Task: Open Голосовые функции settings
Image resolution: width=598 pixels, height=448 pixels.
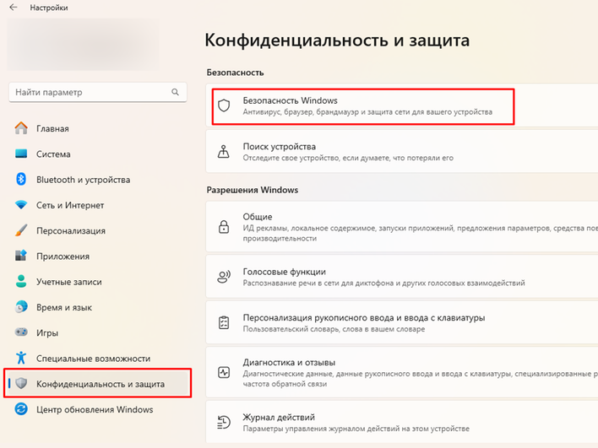Action: pos(402,277)
